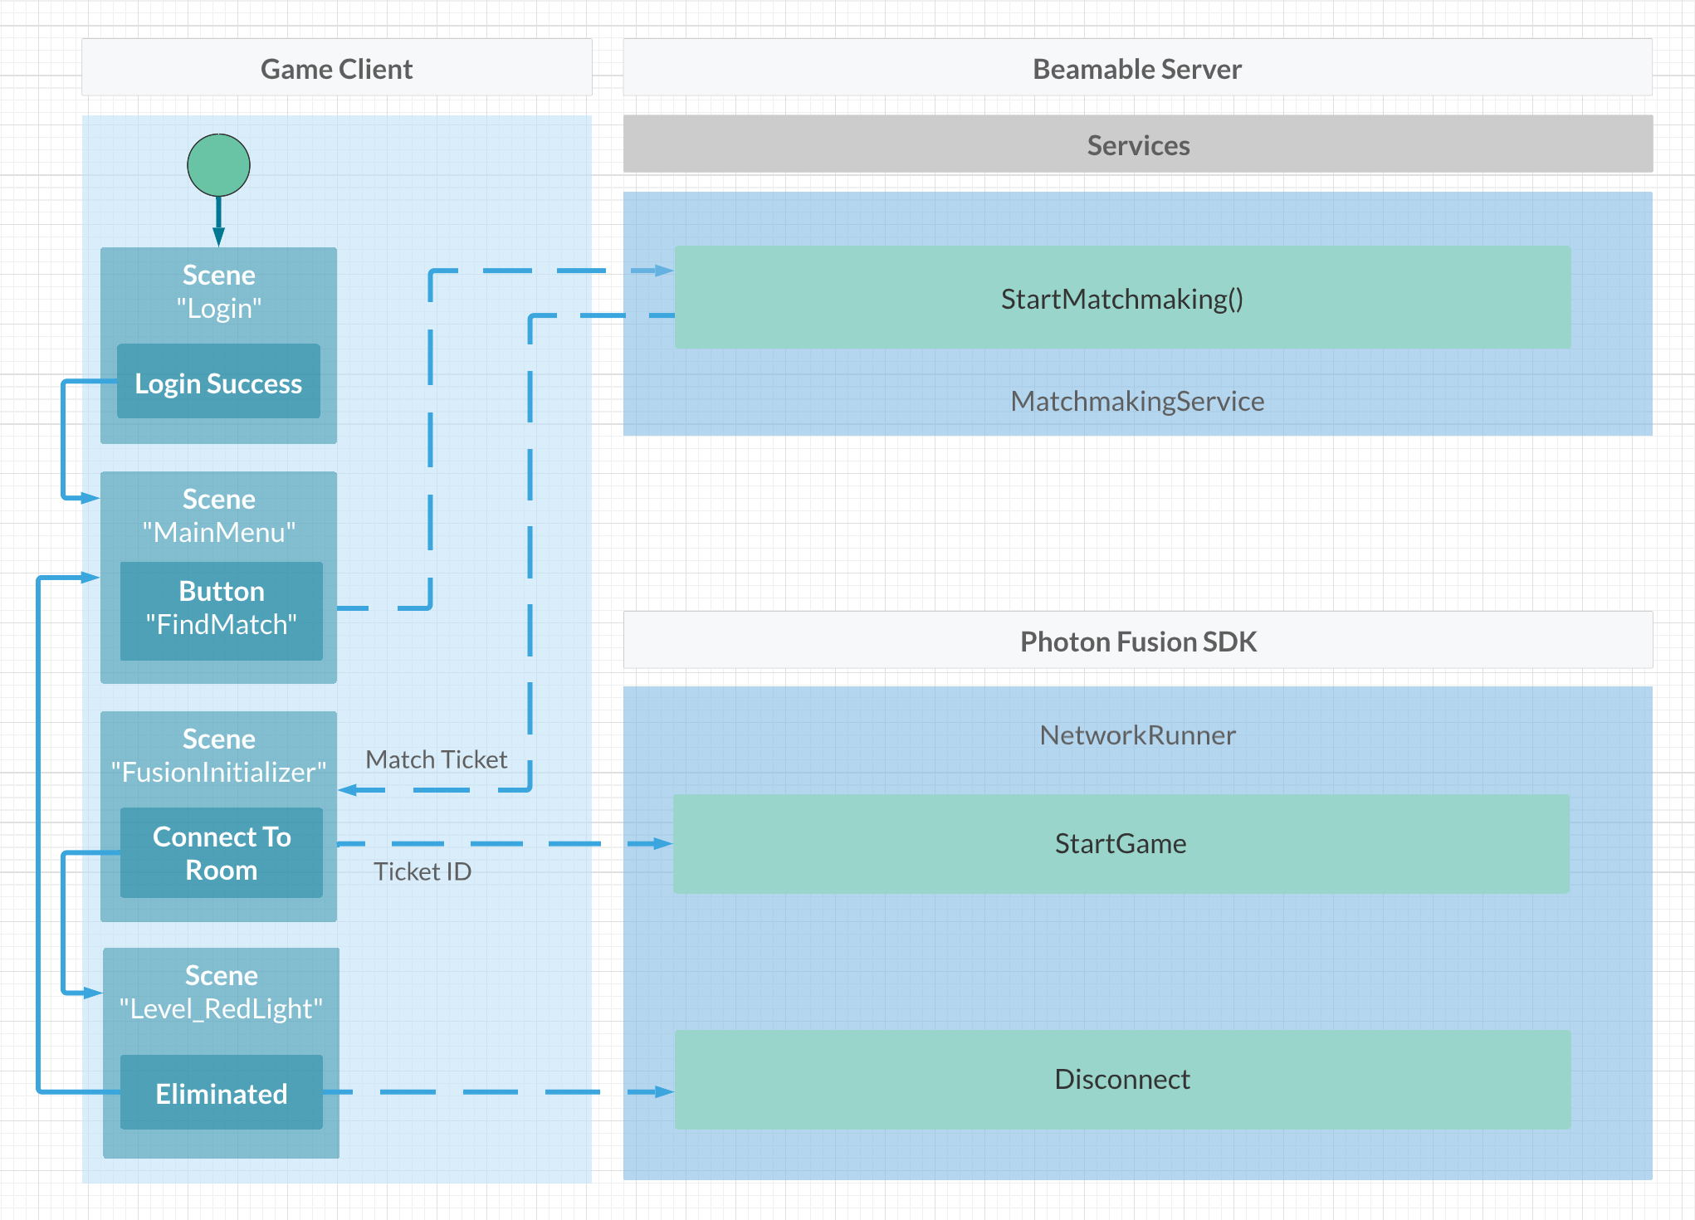Click the Scene "FusionInitializer" title
This screenshot has height=1220, width=1695.
coord(218,755)
